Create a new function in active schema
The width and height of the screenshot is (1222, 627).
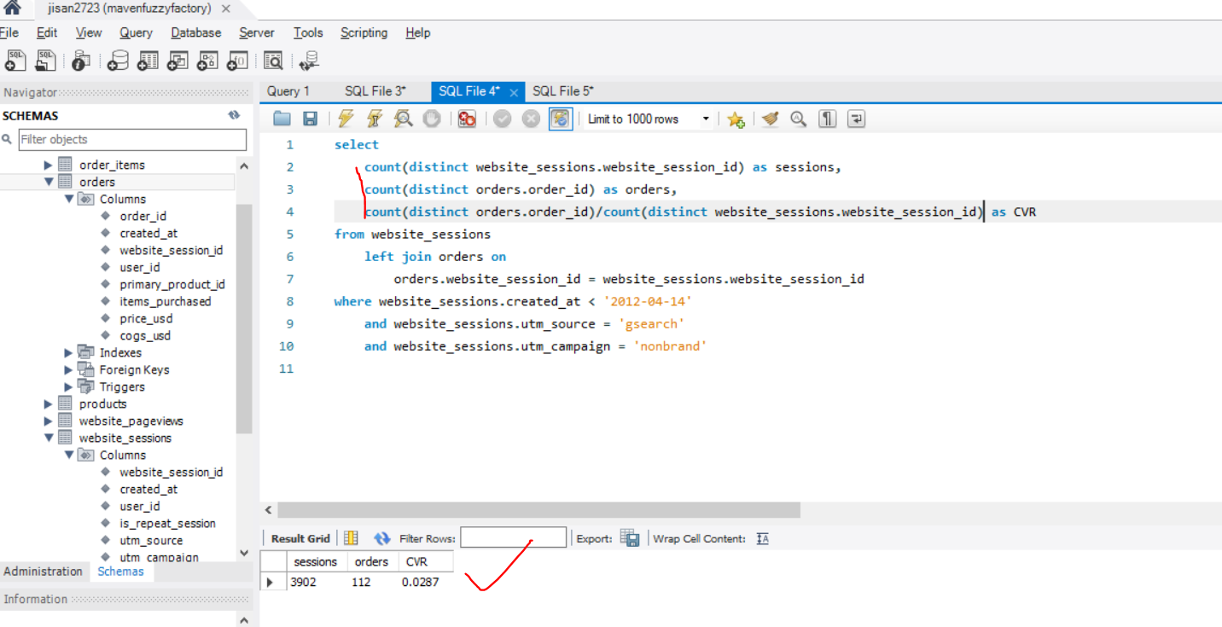pos(237,61)
